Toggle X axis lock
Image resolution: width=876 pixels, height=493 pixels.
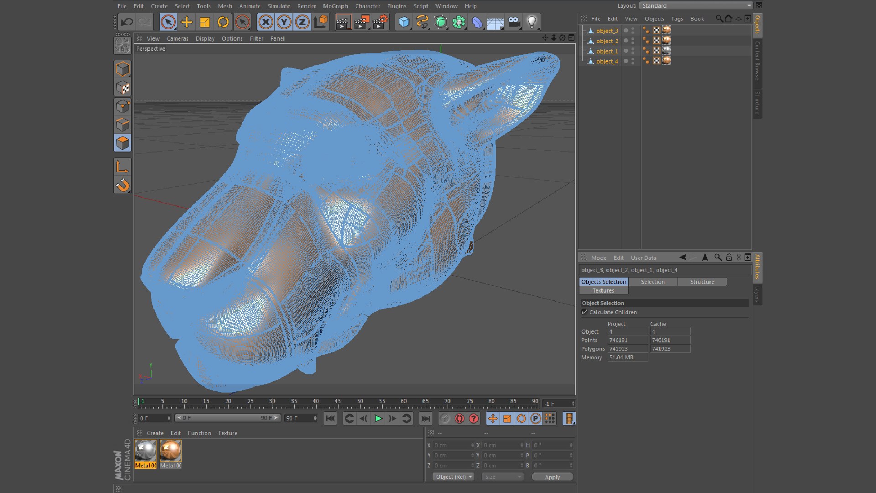(266, 22)
